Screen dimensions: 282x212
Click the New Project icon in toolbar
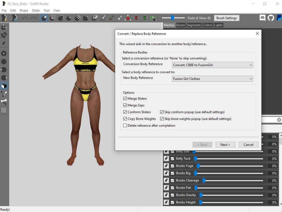[x=4, y=18]
